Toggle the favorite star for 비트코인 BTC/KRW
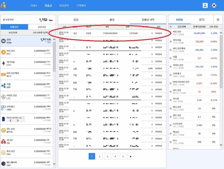The width and height of the screenshot is (224, 169). [x=170, y=33]
